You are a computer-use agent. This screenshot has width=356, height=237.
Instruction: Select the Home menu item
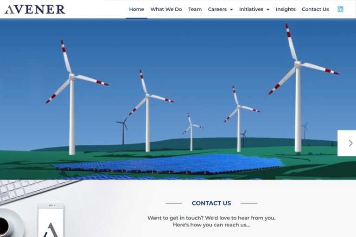pos(136,9)
